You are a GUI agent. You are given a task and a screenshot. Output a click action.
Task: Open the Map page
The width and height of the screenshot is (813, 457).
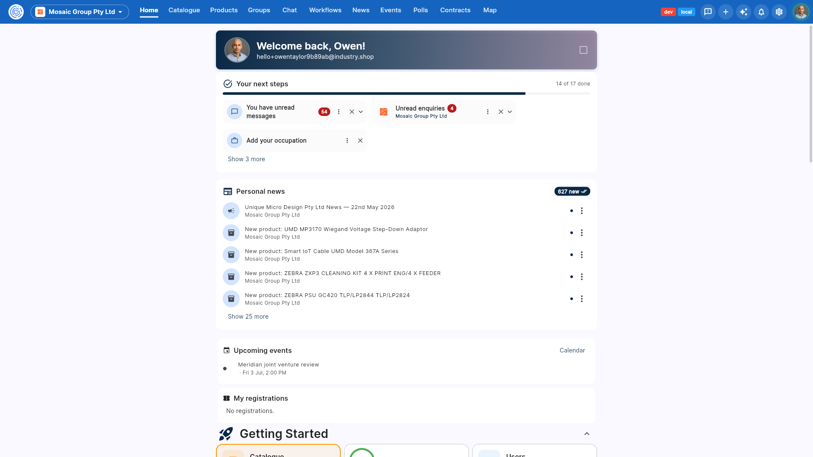[490, 10]
